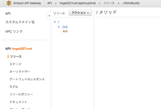This screenshot has width=161, height=109.
Task: Open VPC リンク in the sidebar
Action: [x=14, y=31]
